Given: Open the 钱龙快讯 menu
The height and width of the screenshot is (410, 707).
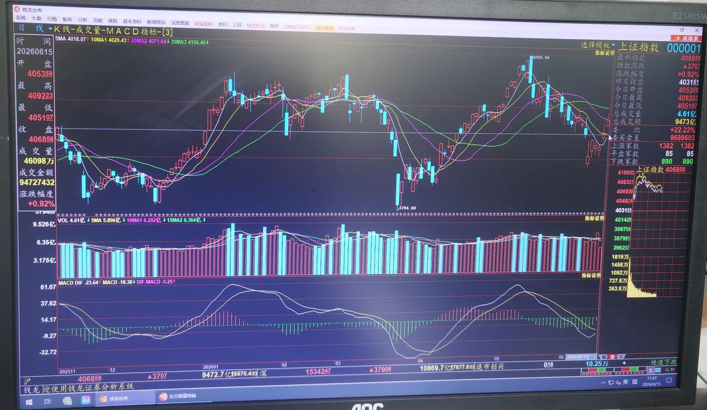Looking at the screenshot, I should (256, 25).
